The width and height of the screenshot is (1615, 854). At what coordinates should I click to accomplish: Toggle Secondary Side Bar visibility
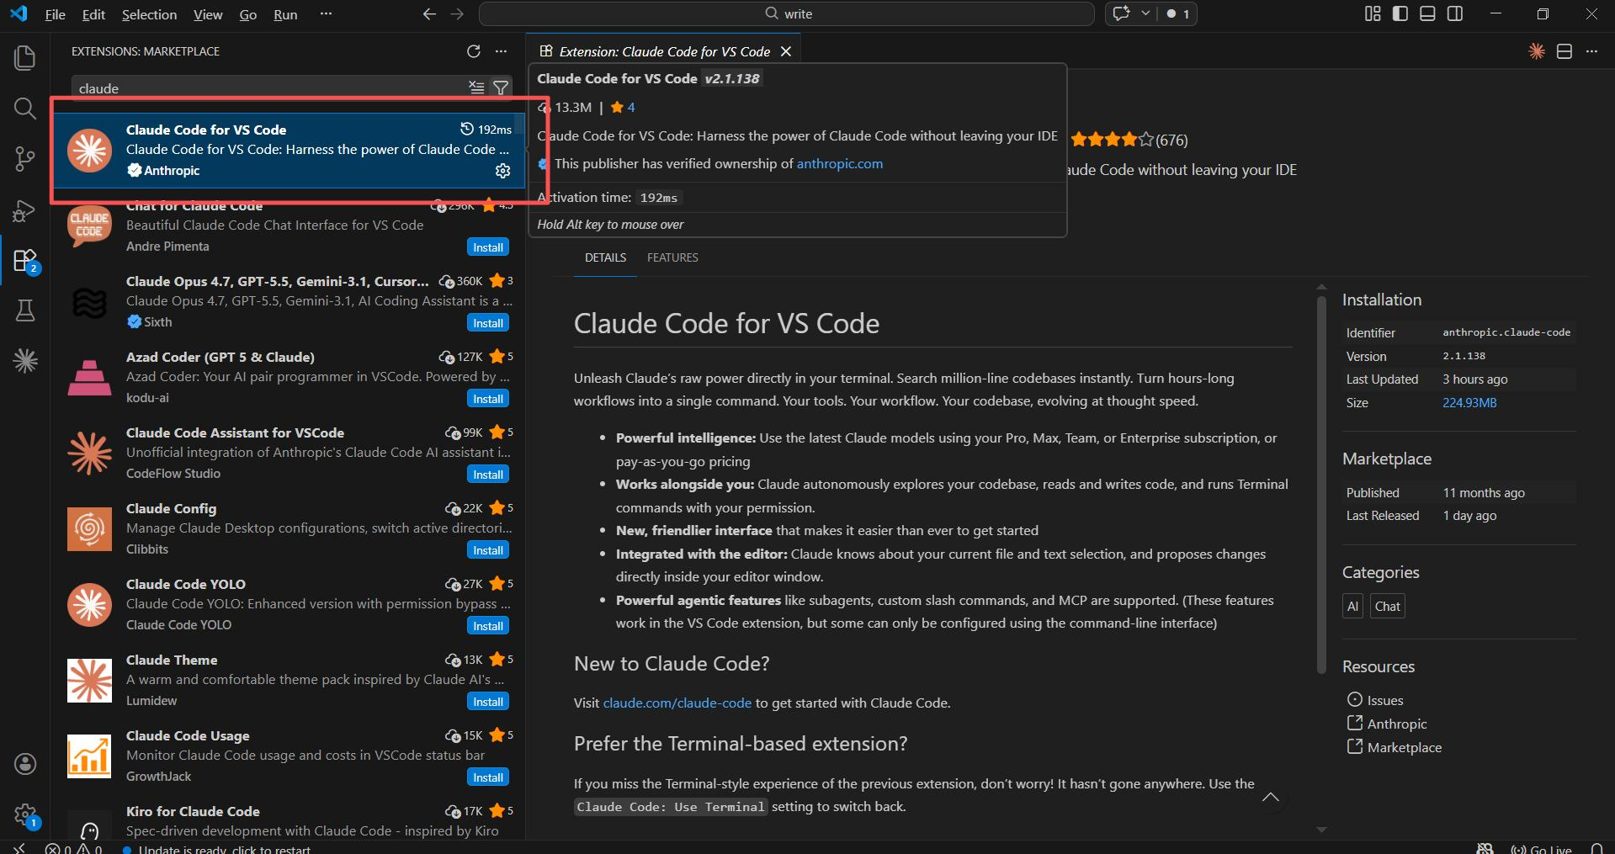click(x=1455, y=13)
